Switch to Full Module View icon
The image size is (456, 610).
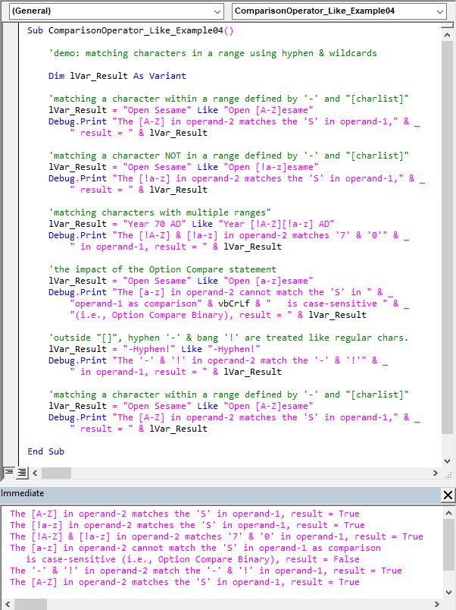pos(22,473)
